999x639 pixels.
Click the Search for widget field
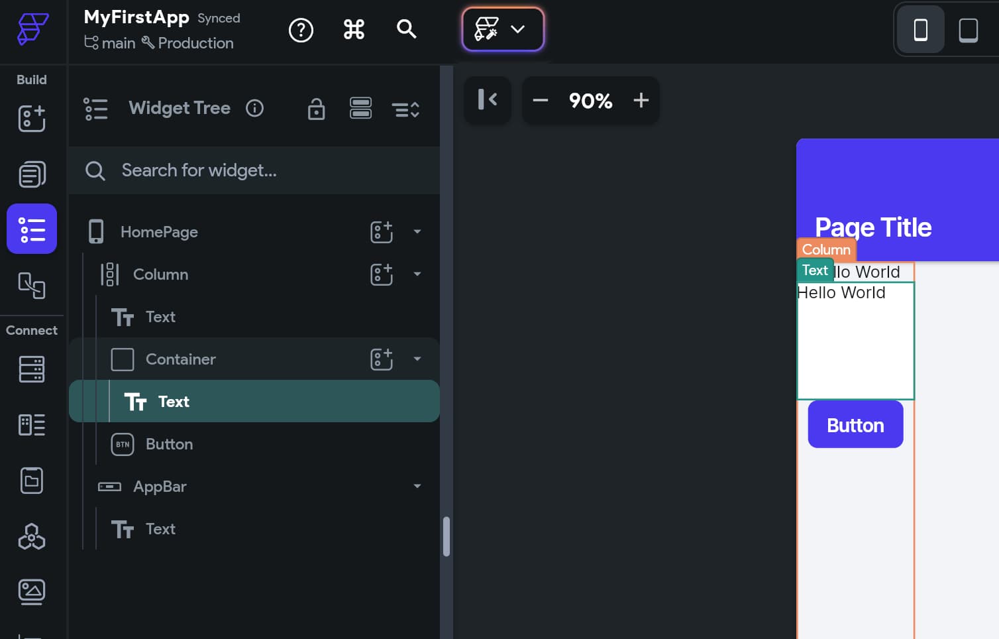click(254, 170)
